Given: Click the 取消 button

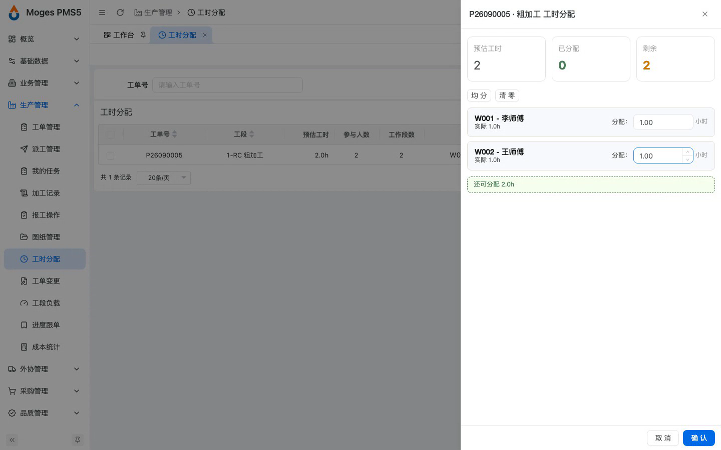Looking at the screenshot, I should [x=663, y=438].
